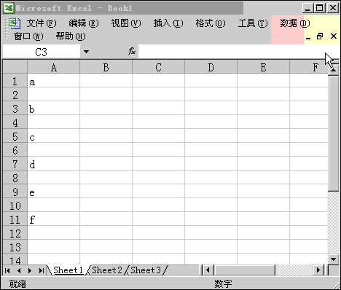This screenshot has height=290, width=341.
Task: Click cell A5 containing 'c'
Action: (x=54, y=136)
